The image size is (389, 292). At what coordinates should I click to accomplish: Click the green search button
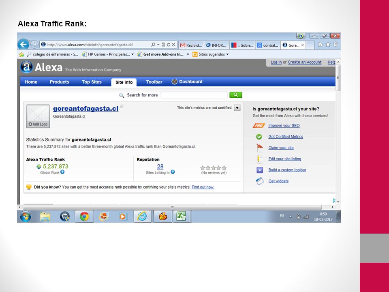(x=236, y=95)
